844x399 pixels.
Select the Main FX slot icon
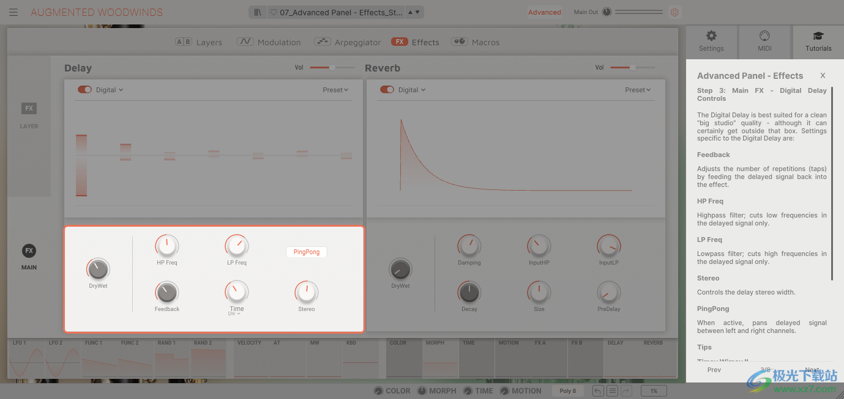(29, 251)
